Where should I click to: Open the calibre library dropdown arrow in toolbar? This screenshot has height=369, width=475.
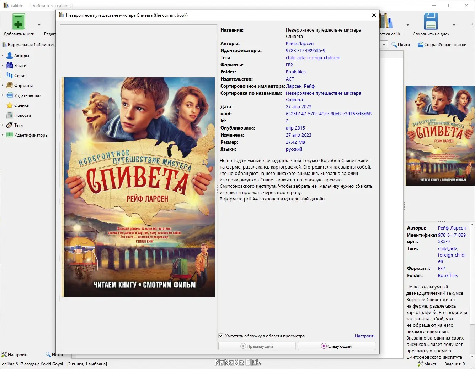coord(408,25)
